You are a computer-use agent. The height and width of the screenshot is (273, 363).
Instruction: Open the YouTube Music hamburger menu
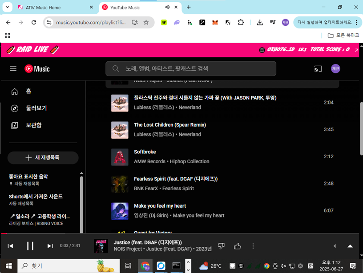pos(13,68)
